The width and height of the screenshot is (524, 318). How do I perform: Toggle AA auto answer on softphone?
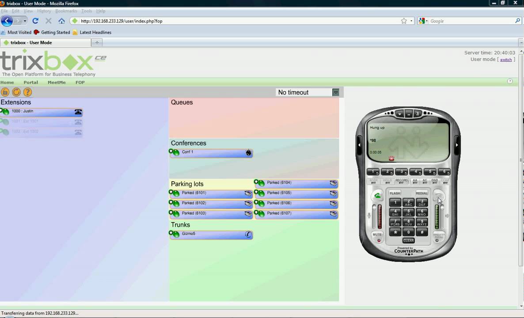[415, 181]
